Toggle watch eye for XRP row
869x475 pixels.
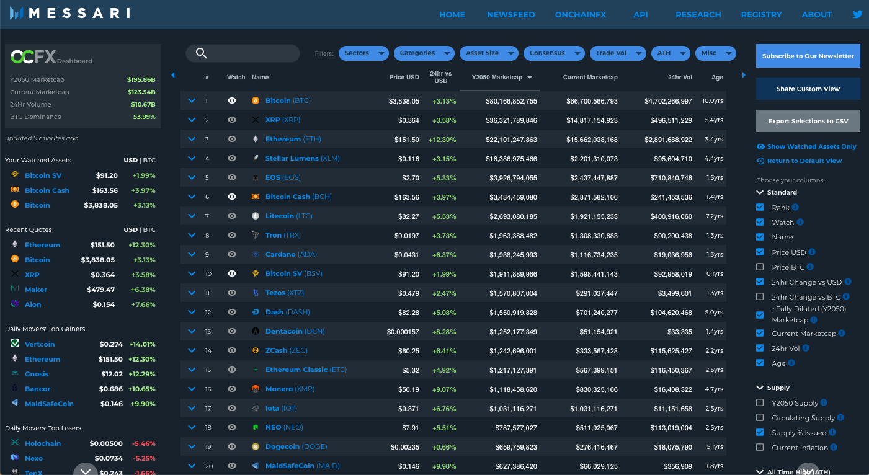pos(232,120)
